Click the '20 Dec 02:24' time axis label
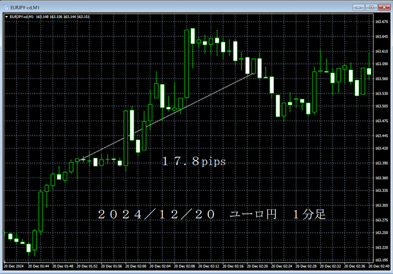The height and width of the screenshot is (274, 393). click(x=282, y=266)
